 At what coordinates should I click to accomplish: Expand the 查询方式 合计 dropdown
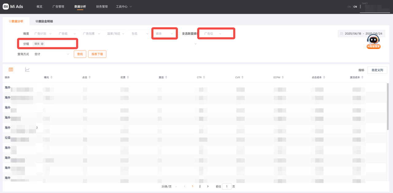(x=52, y=54)
